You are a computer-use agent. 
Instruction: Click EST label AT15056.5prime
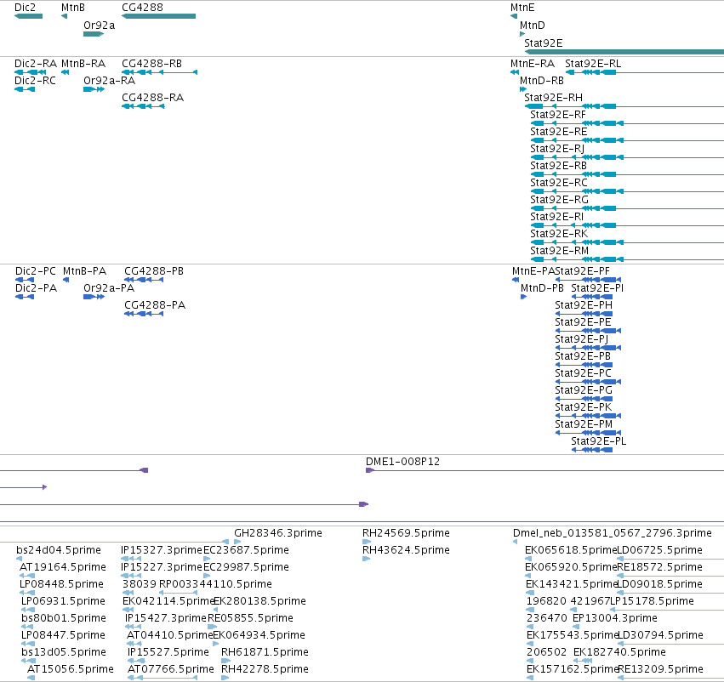tap(71, 669)
